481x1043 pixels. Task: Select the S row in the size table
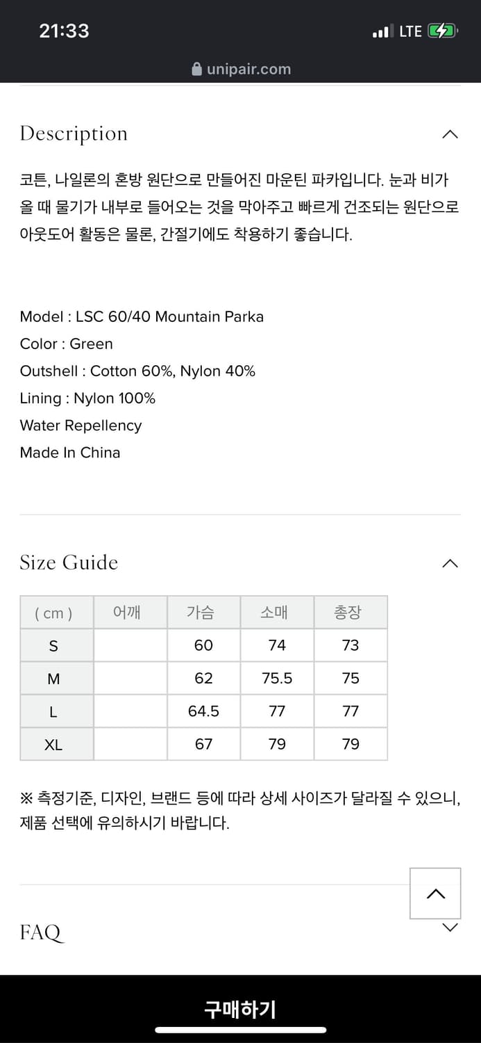56,645
